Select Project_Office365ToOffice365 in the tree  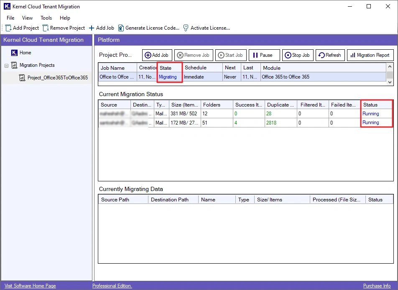57,78
